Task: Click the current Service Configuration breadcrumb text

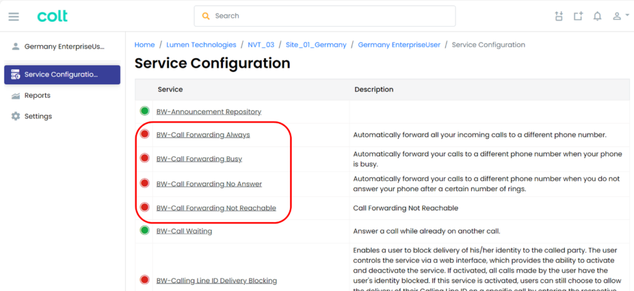Action: click(489, 45)
